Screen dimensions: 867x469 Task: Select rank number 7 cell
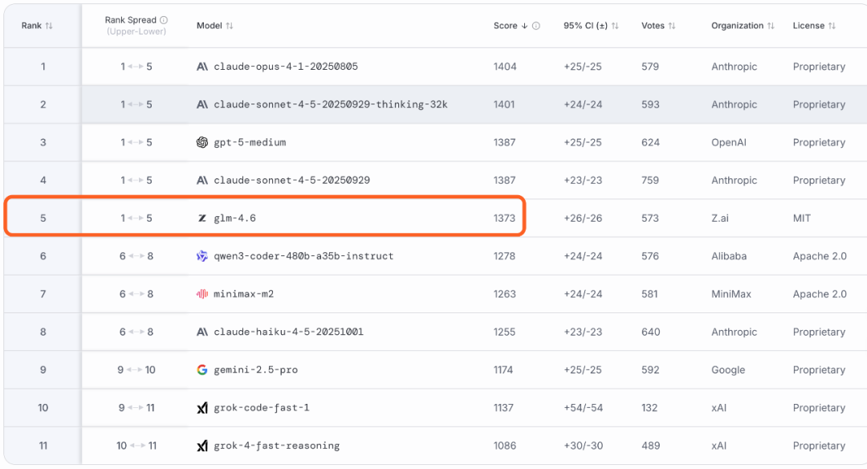[43, 294]
